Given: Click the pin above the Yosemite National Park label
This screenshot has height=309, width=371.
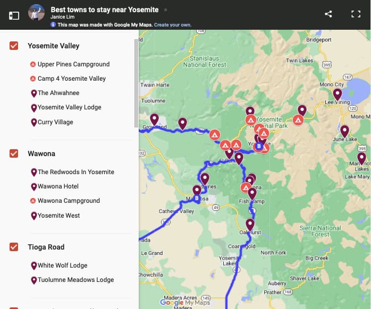Looking at the screenshot, I should coord(250,111).
